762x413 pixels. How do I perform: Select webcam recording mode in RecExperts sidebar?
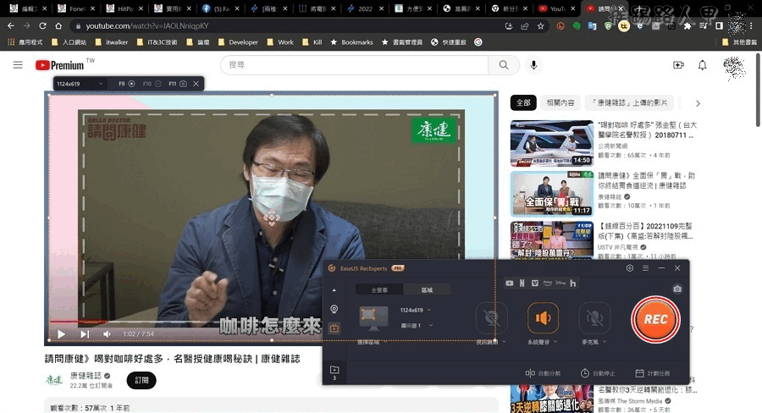pyautogui.click(x=334, y=310)
